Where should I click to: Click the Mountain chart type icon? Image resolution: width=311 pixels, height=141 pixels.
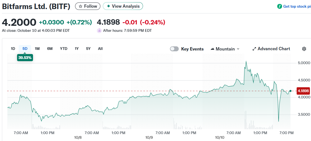(213, 49)
